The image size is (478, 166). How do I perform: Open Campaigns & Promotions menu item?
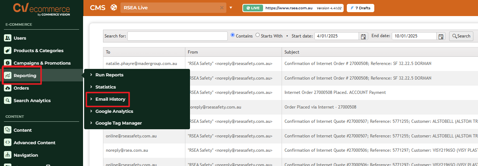click(41, 63)
